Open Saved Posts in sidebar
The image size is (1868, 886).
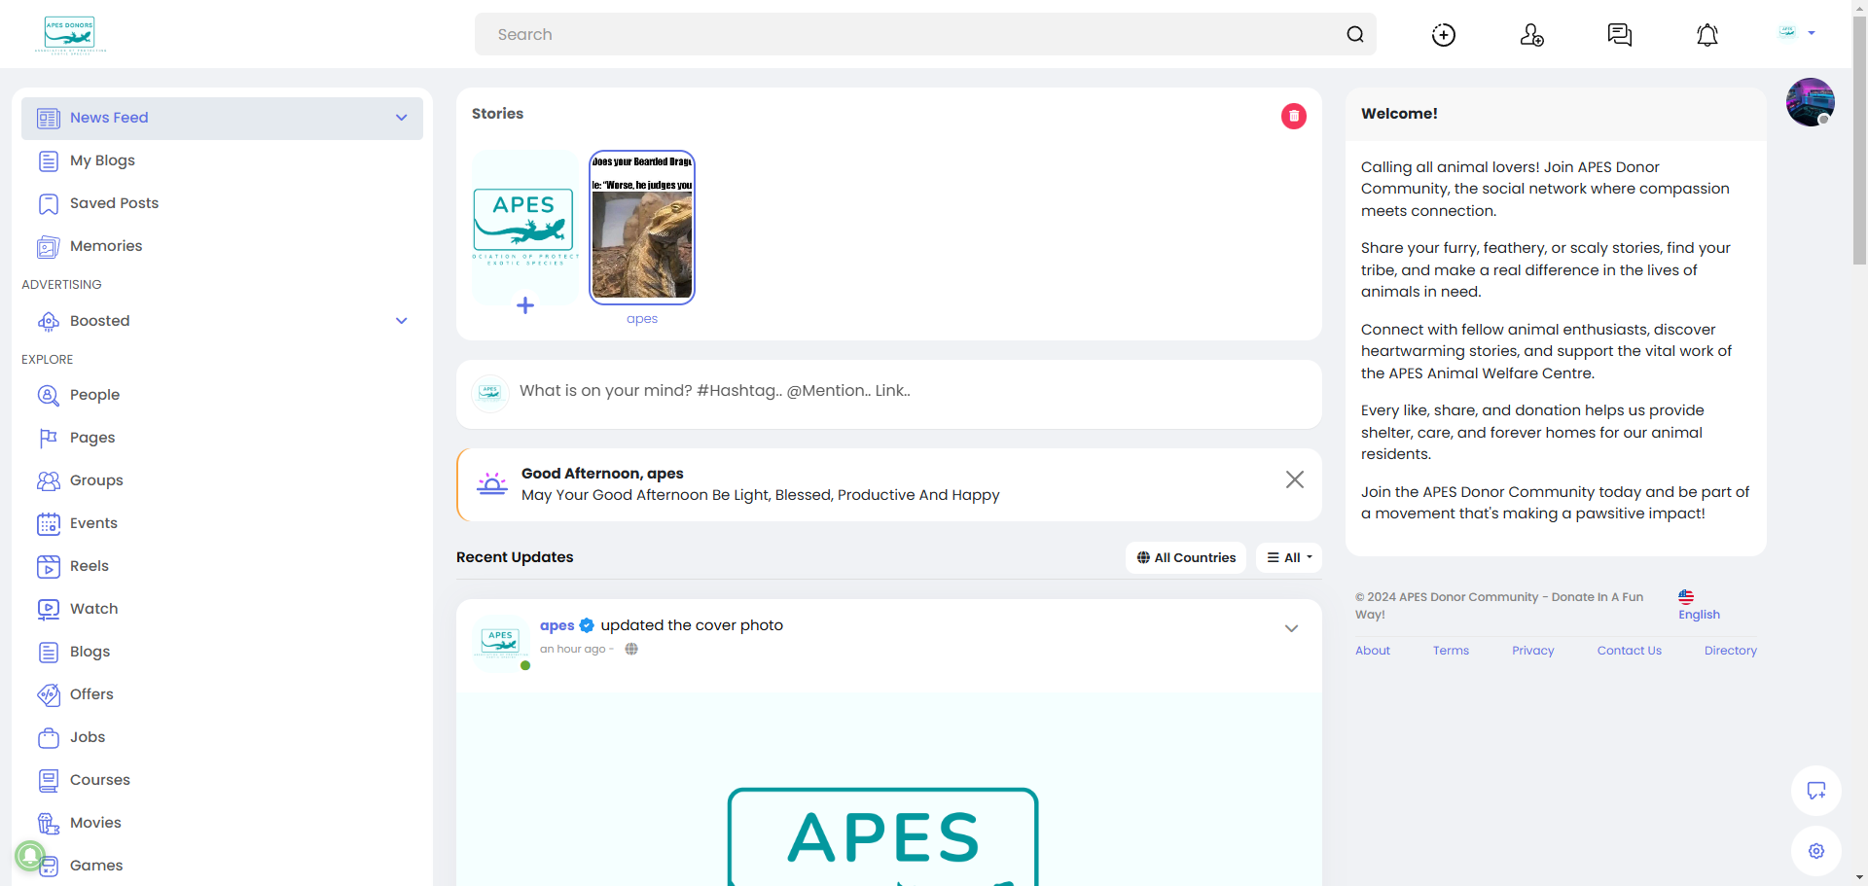(222, 203)
